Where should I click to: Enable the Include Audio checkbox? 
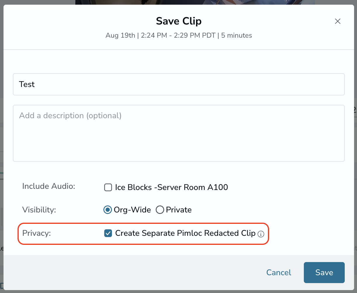pos(108,187)
